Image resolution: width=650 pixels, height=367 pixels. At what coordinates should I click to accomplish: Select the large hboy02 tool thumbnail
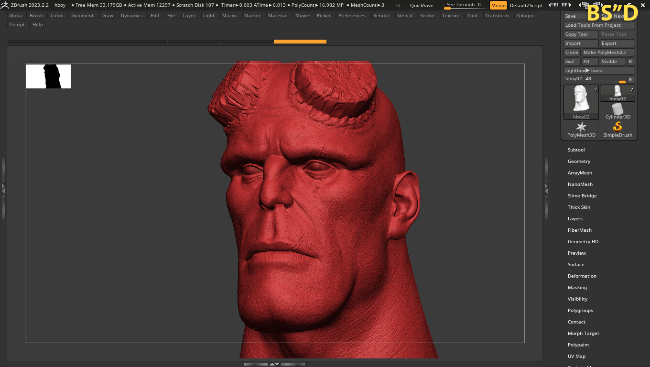coord(581,102)
